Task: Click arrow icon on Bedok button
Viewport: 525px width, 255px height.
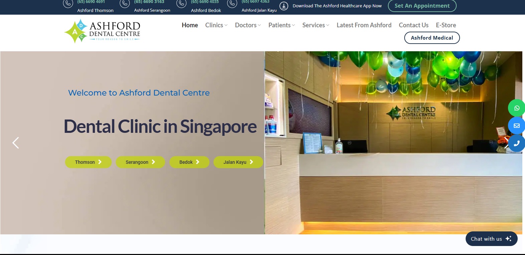Action: tap(197, 162)
